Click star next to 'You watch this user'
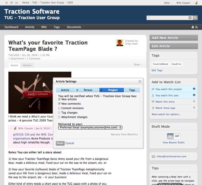Image resolution: width=202 pixels, height=185 pixels. (194, 95)
